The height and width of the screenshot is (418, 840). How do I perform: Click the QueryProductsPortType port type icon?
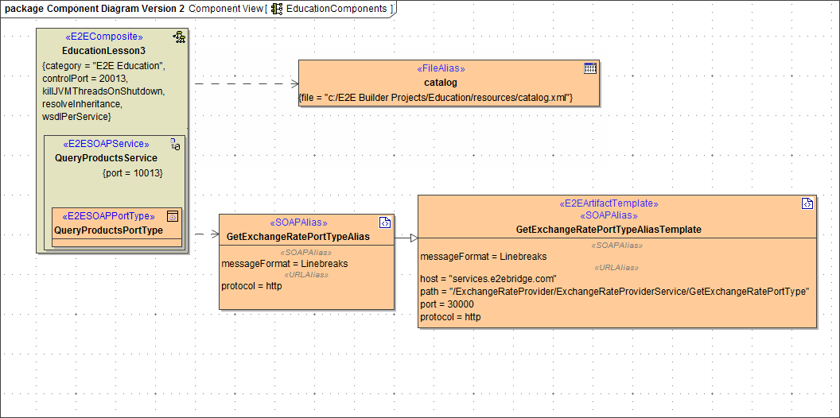click(x=173, y=216)
